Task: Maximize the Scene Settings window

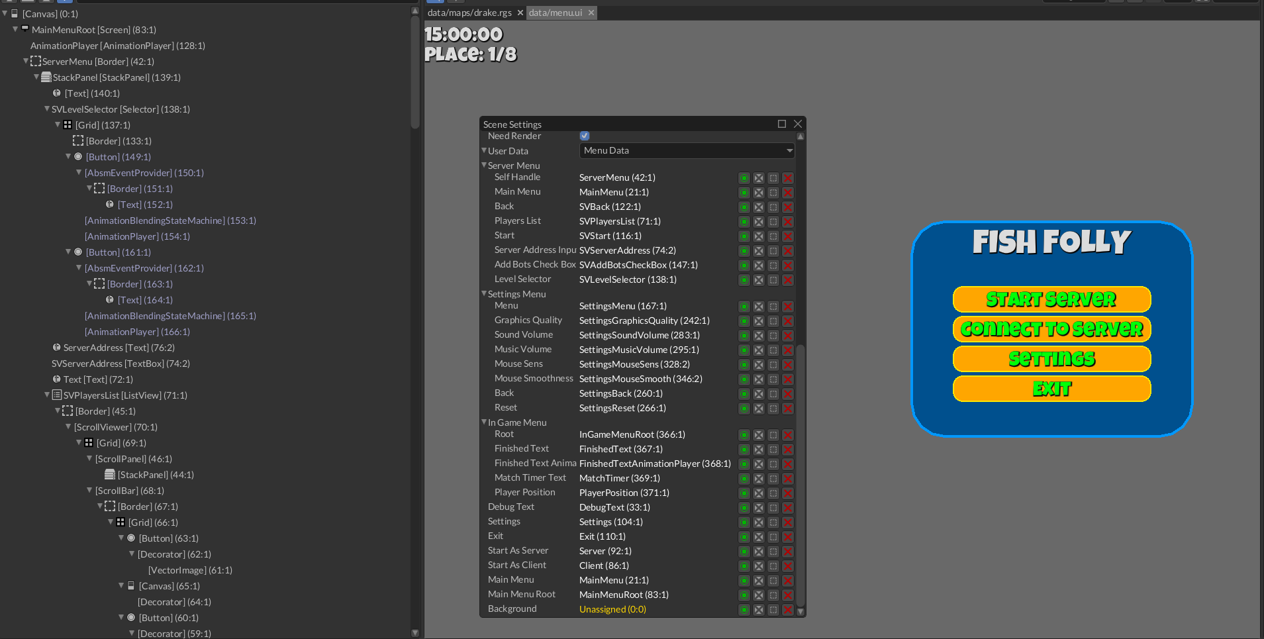Action: click(782, 124)
